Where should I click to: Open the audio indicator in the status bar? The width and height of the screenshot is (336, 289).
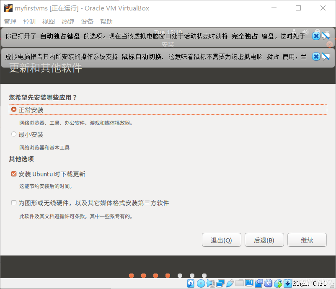[211, 284]
